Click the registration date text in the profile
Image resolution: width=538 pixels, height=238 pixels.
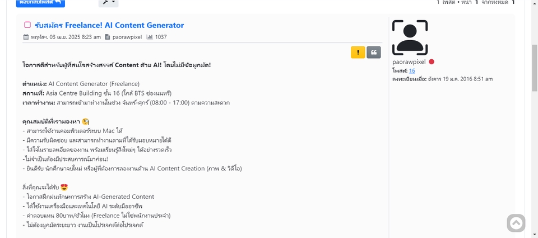click(x=442, y=79)
